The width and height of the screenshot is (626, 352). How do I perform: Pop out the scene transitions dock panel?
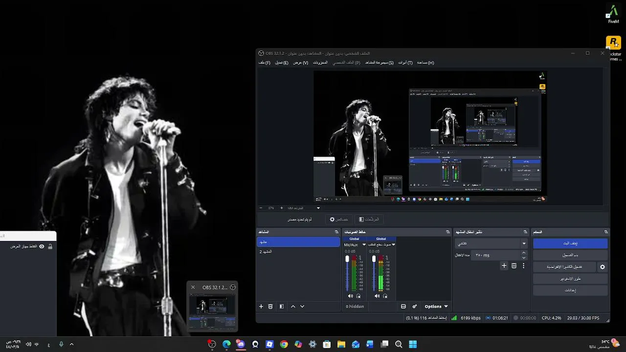526,232
